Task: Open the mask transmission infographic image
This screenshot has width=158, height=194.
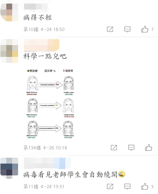Action: coord(50,104)
